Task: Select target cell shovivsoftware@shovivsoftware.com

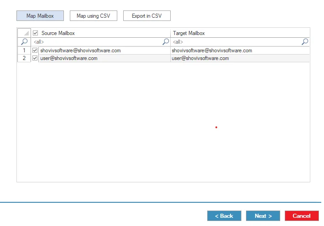Action: click(240, 50)
